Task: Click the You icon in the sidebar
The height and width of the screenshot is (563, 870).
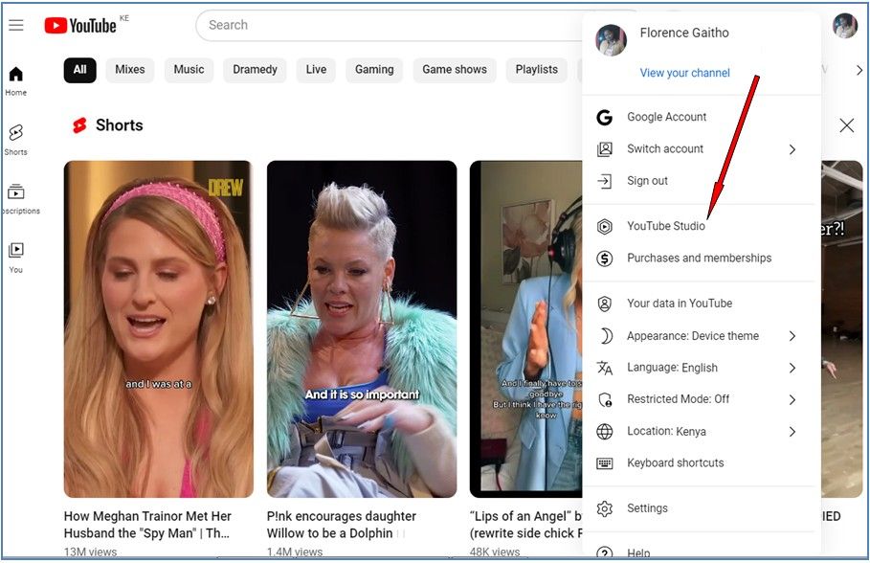Action: [15, 251]
